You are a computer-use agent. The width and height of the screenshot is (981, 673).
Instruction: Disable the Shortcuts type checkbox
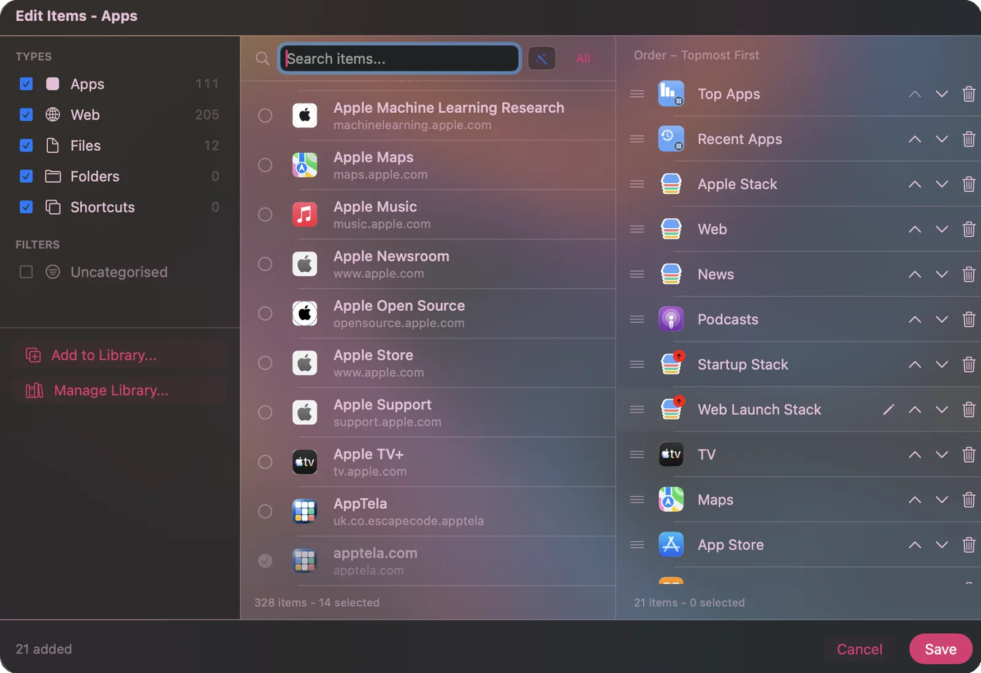click(26, 207)
